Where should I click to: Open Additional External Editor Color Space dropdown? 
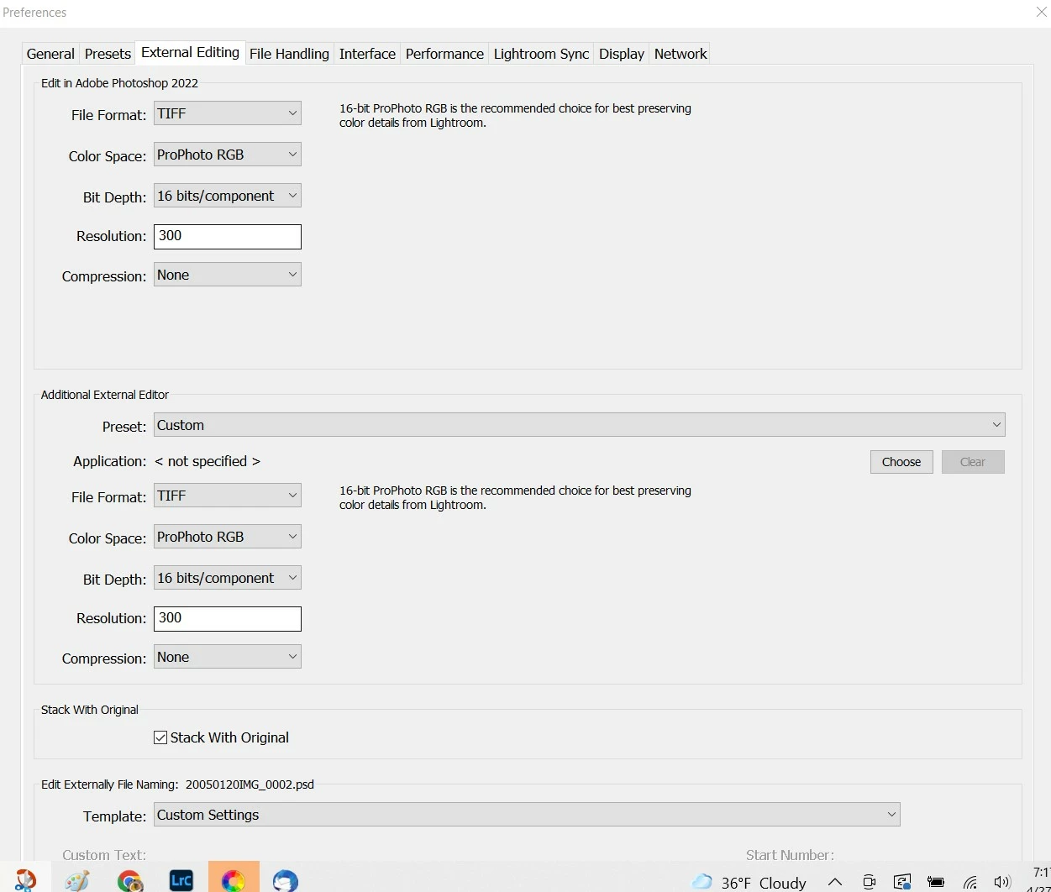[228, 537]
